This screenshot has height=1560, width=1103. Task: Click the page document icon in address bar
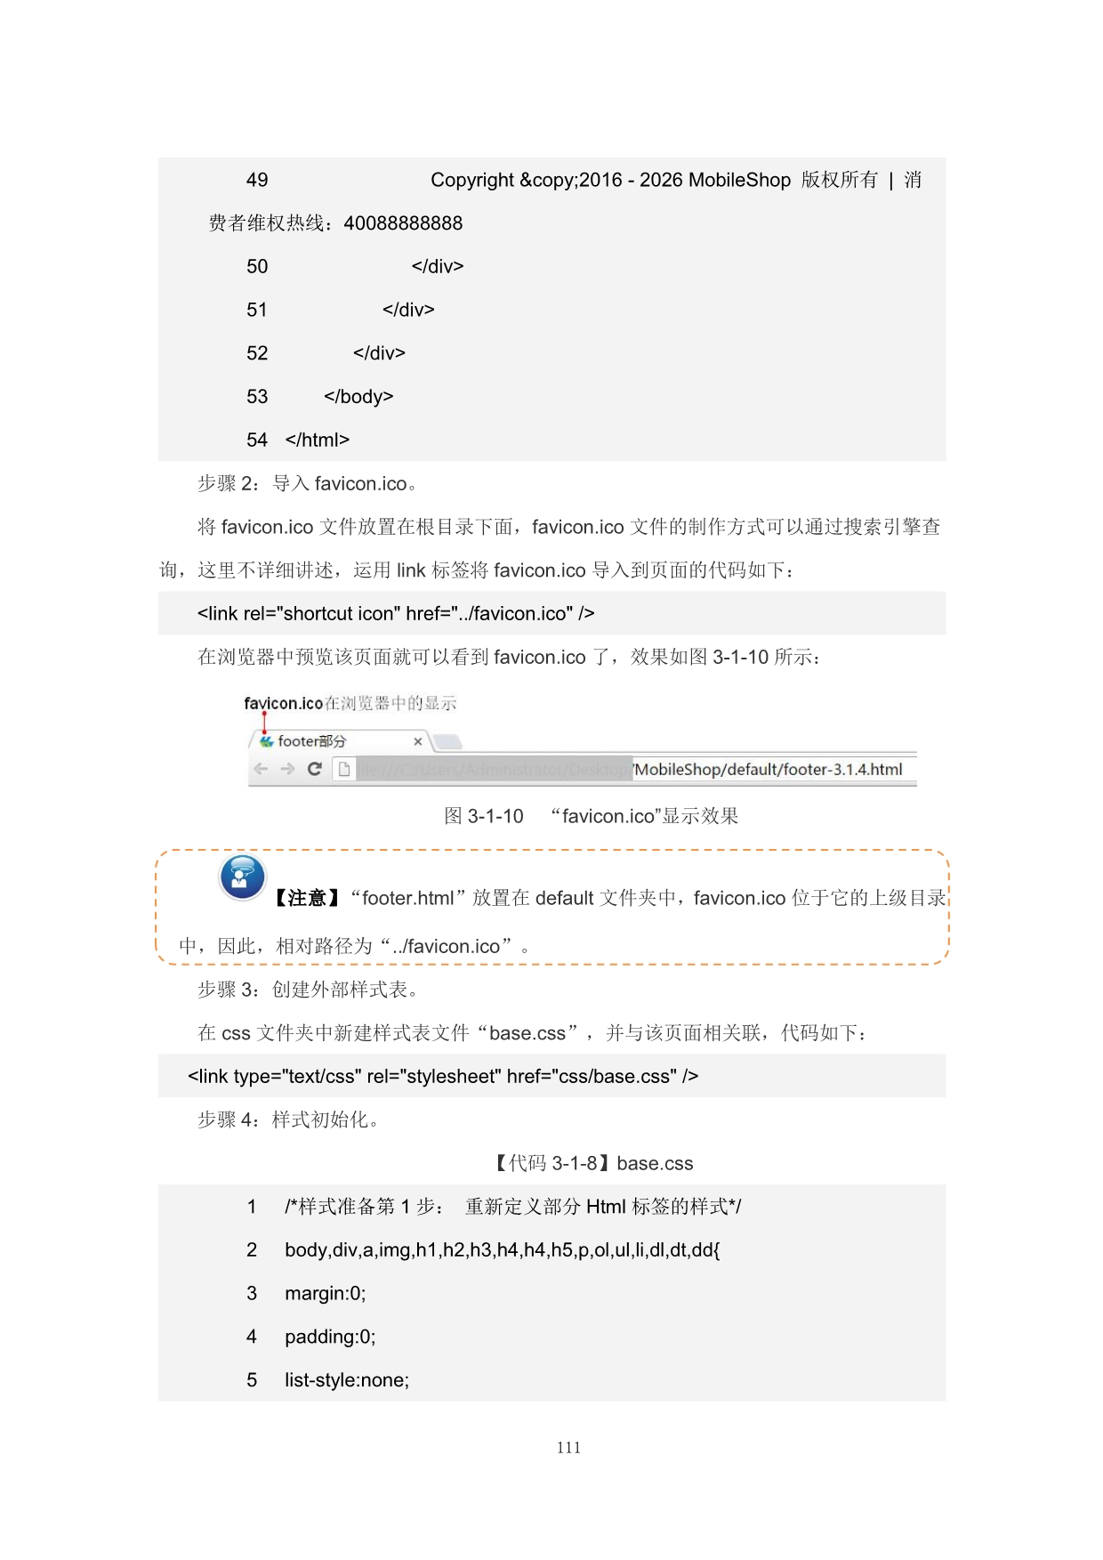(x=344, y=769)
